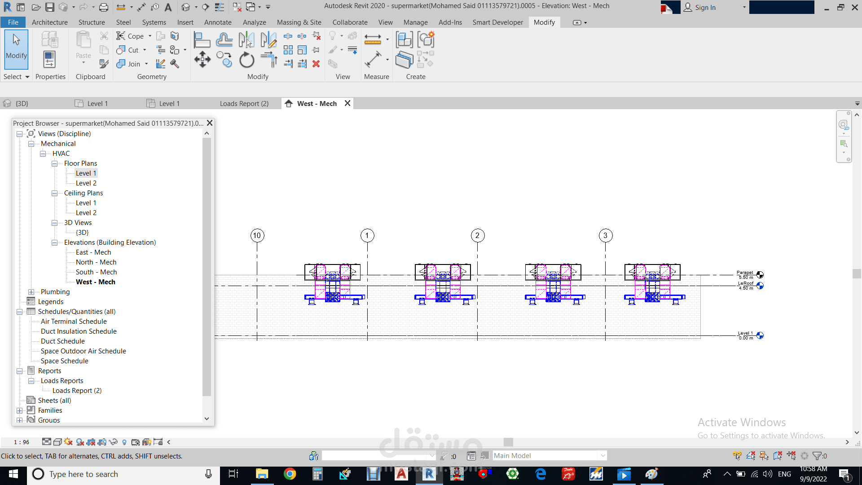Screen dimensions: 862x485
Task: Open Detail Level in view control bar
Action: (x=47, y=442)
